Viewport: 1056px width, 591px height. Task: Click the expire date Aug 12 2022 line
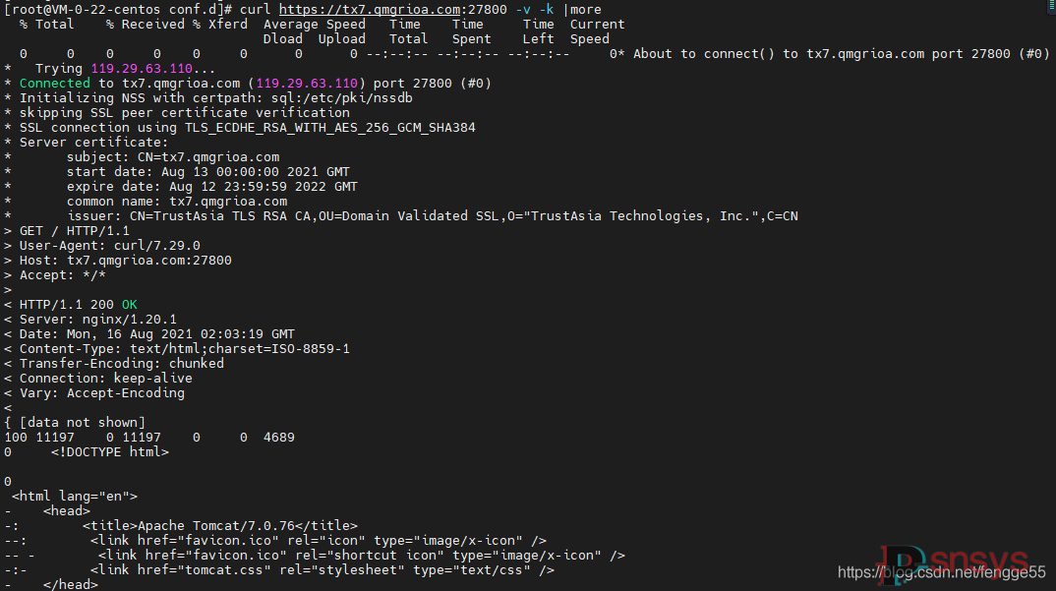[x=212, y=187]
